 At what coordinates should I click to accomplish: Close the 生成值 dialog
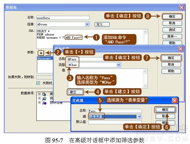click(x=174, y=100)
